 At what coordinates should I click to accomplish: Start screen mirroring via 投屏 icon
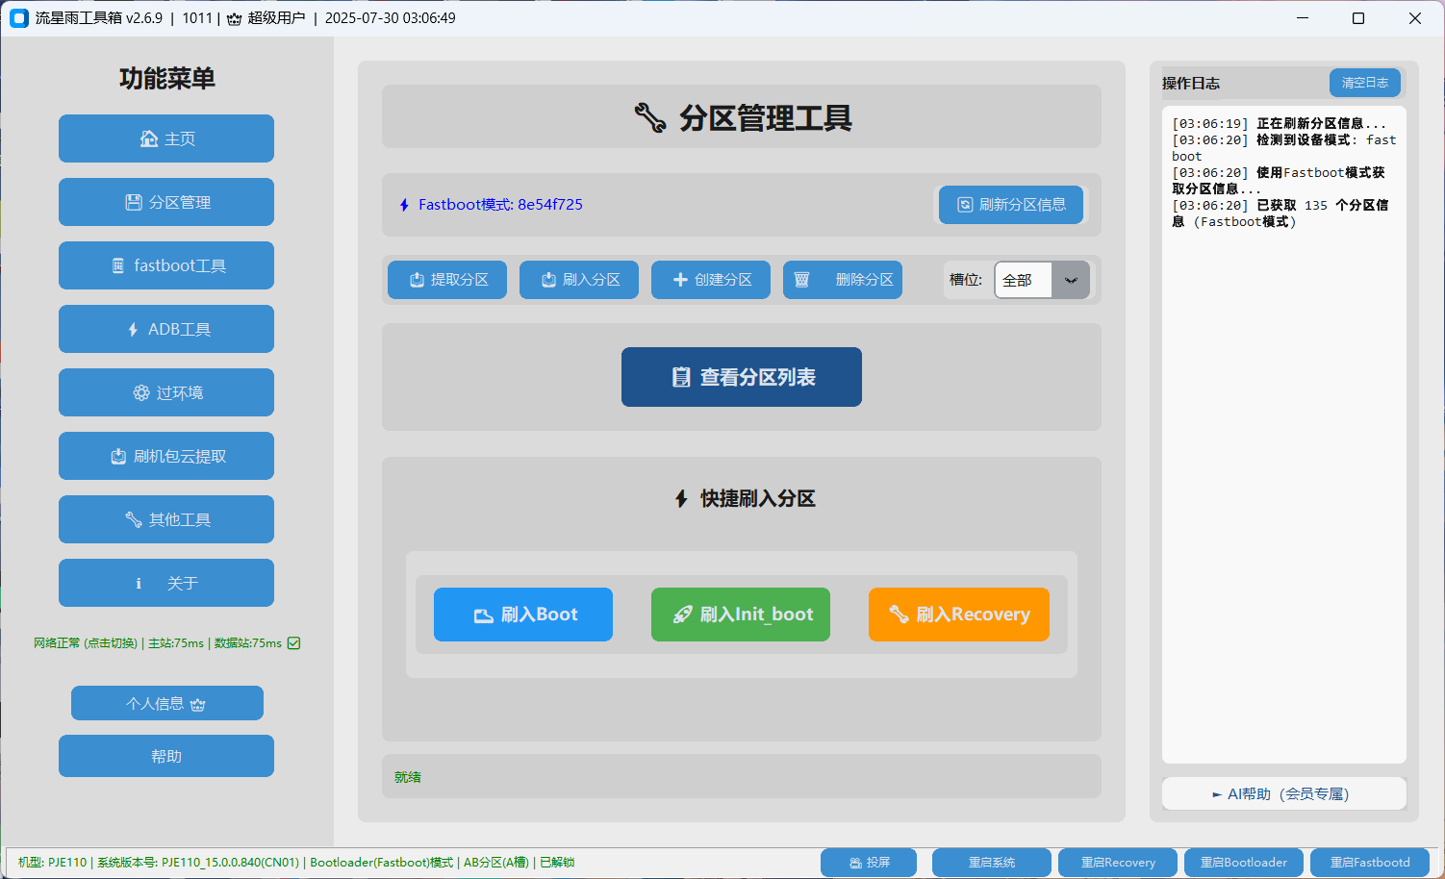click(x=854, y=862)
